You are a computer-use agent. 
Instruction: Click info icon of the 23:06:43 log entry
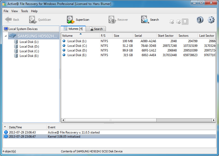click(6, 132)
